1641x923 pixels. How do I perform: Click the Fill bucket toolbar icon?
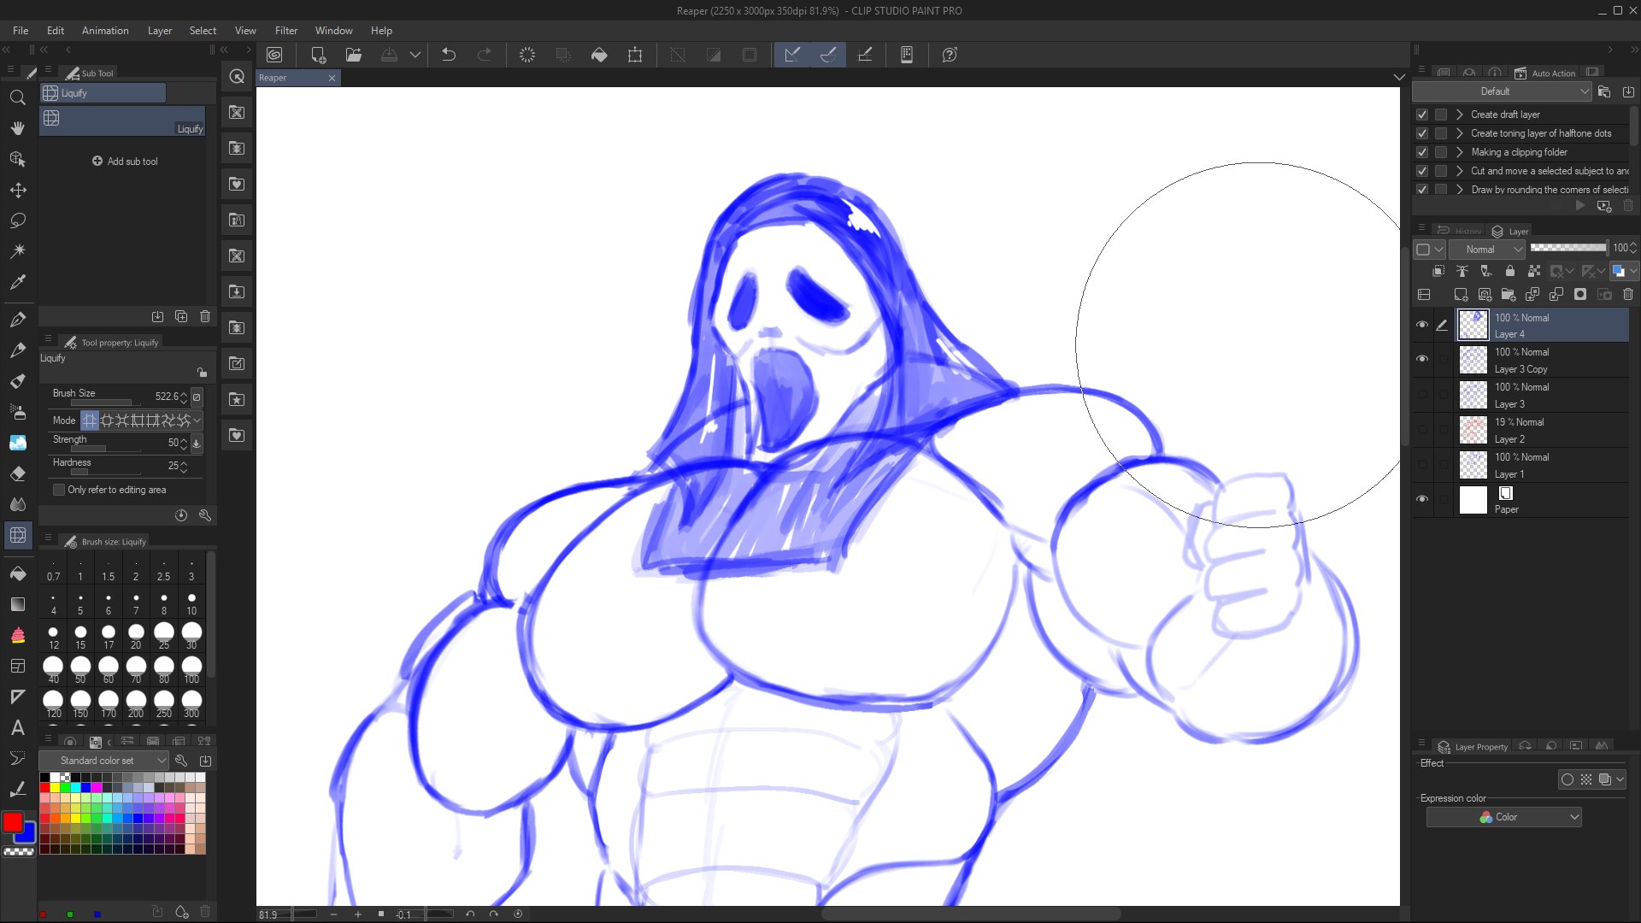click(599, 55)
